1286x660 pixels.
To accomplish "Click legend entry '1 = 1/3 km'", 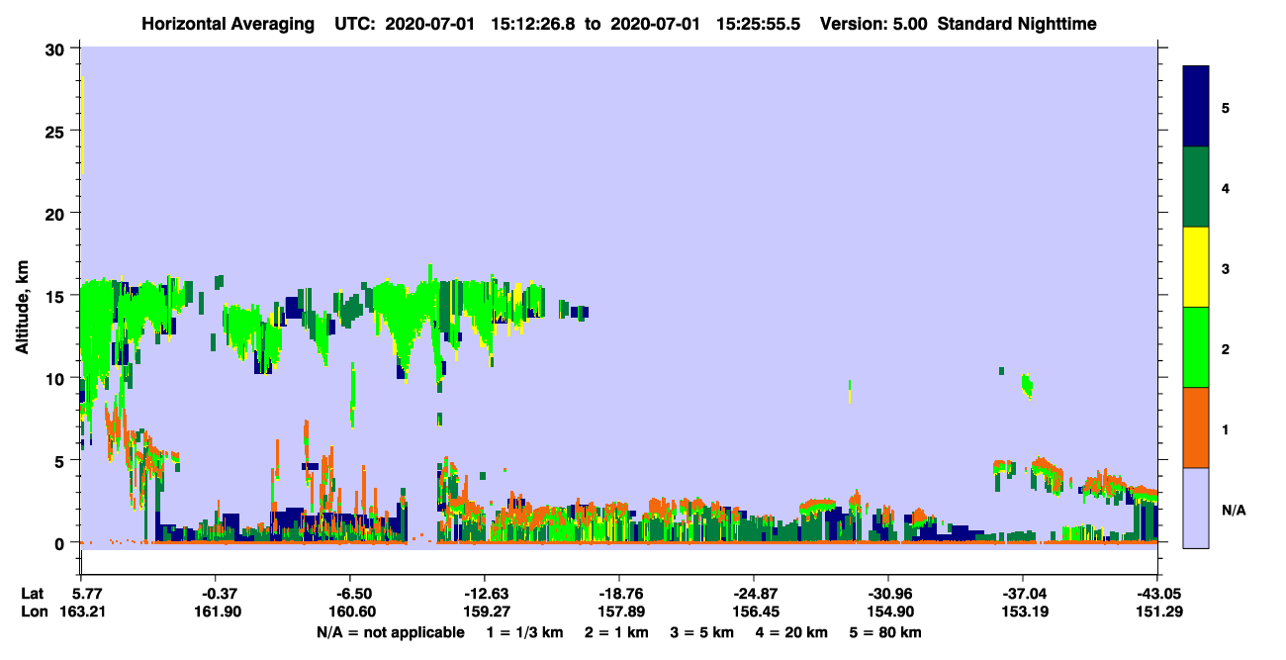I will 524,632.
